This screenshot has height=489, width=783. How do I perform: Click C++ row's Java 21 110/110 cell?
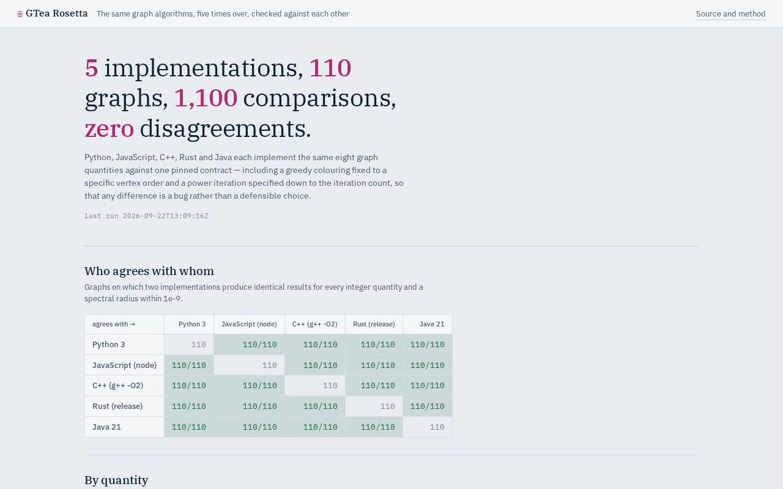pyautogui.click(x=428, y=386)
